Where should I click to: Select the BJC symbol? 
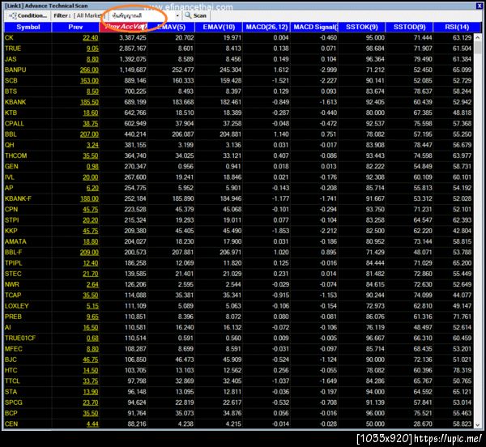point(11,360)
